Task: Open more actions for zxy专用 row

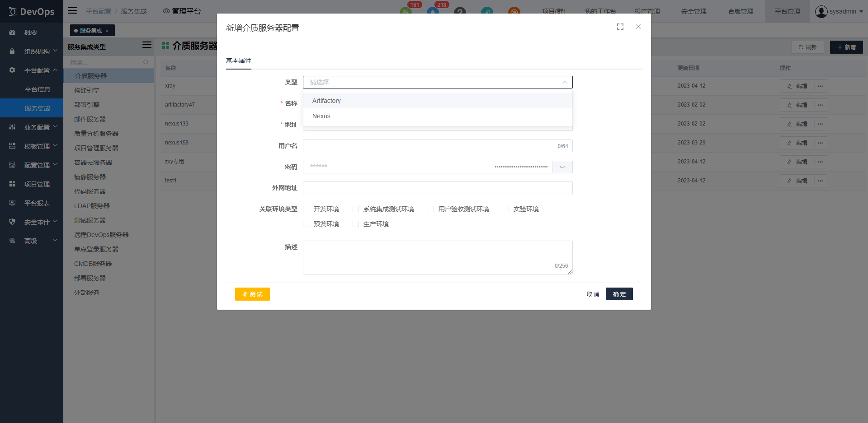Action: click(821, 162)
